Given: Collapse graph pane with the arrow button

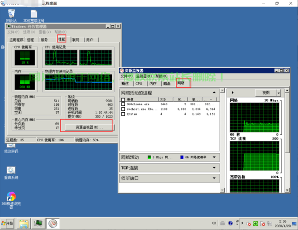Looking at the screenshot, I should pyautogui.click(x=233, y=92).
